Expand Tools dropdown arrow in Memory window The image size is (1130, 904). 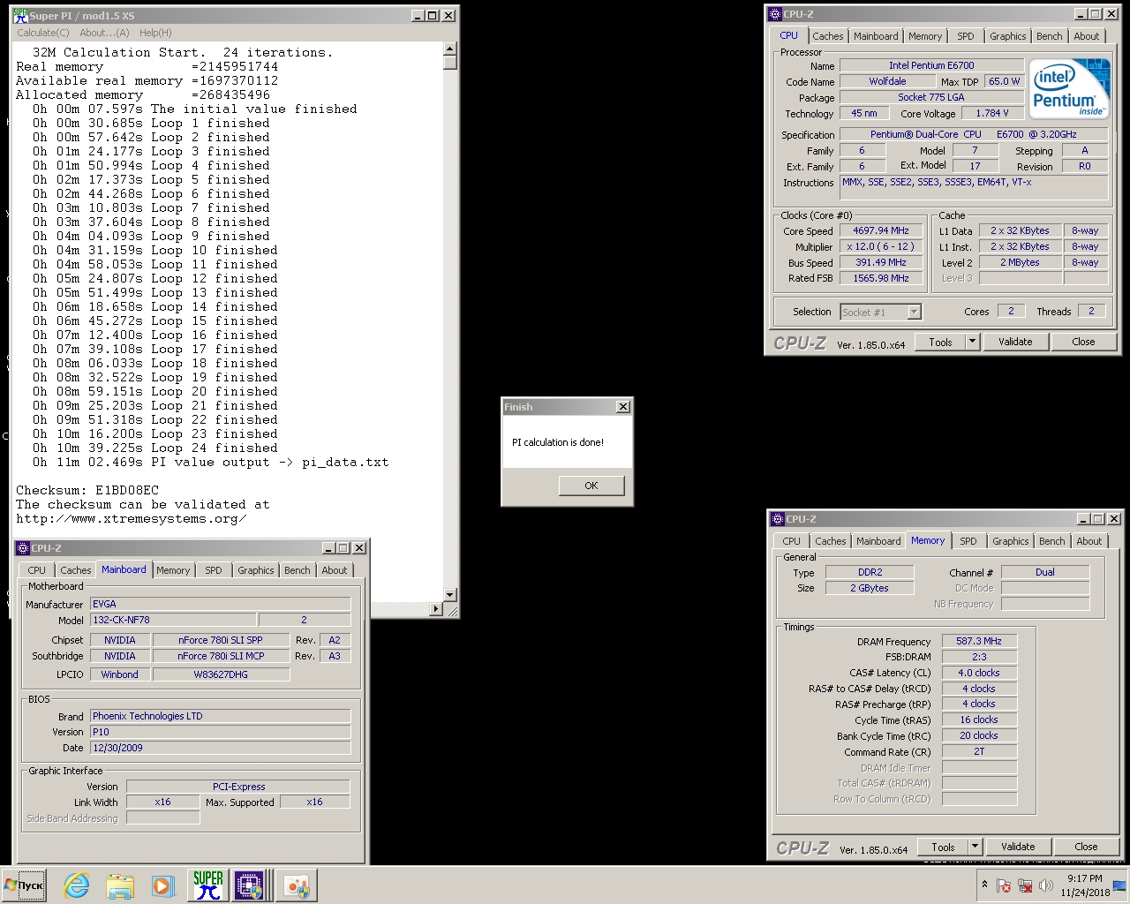976,847
